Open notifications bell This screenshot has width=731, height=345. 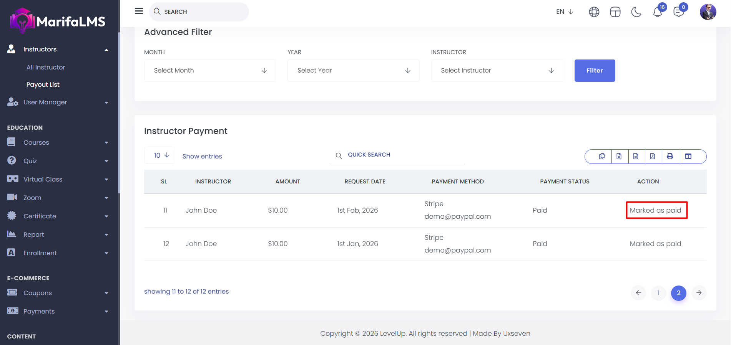(657, 12)
